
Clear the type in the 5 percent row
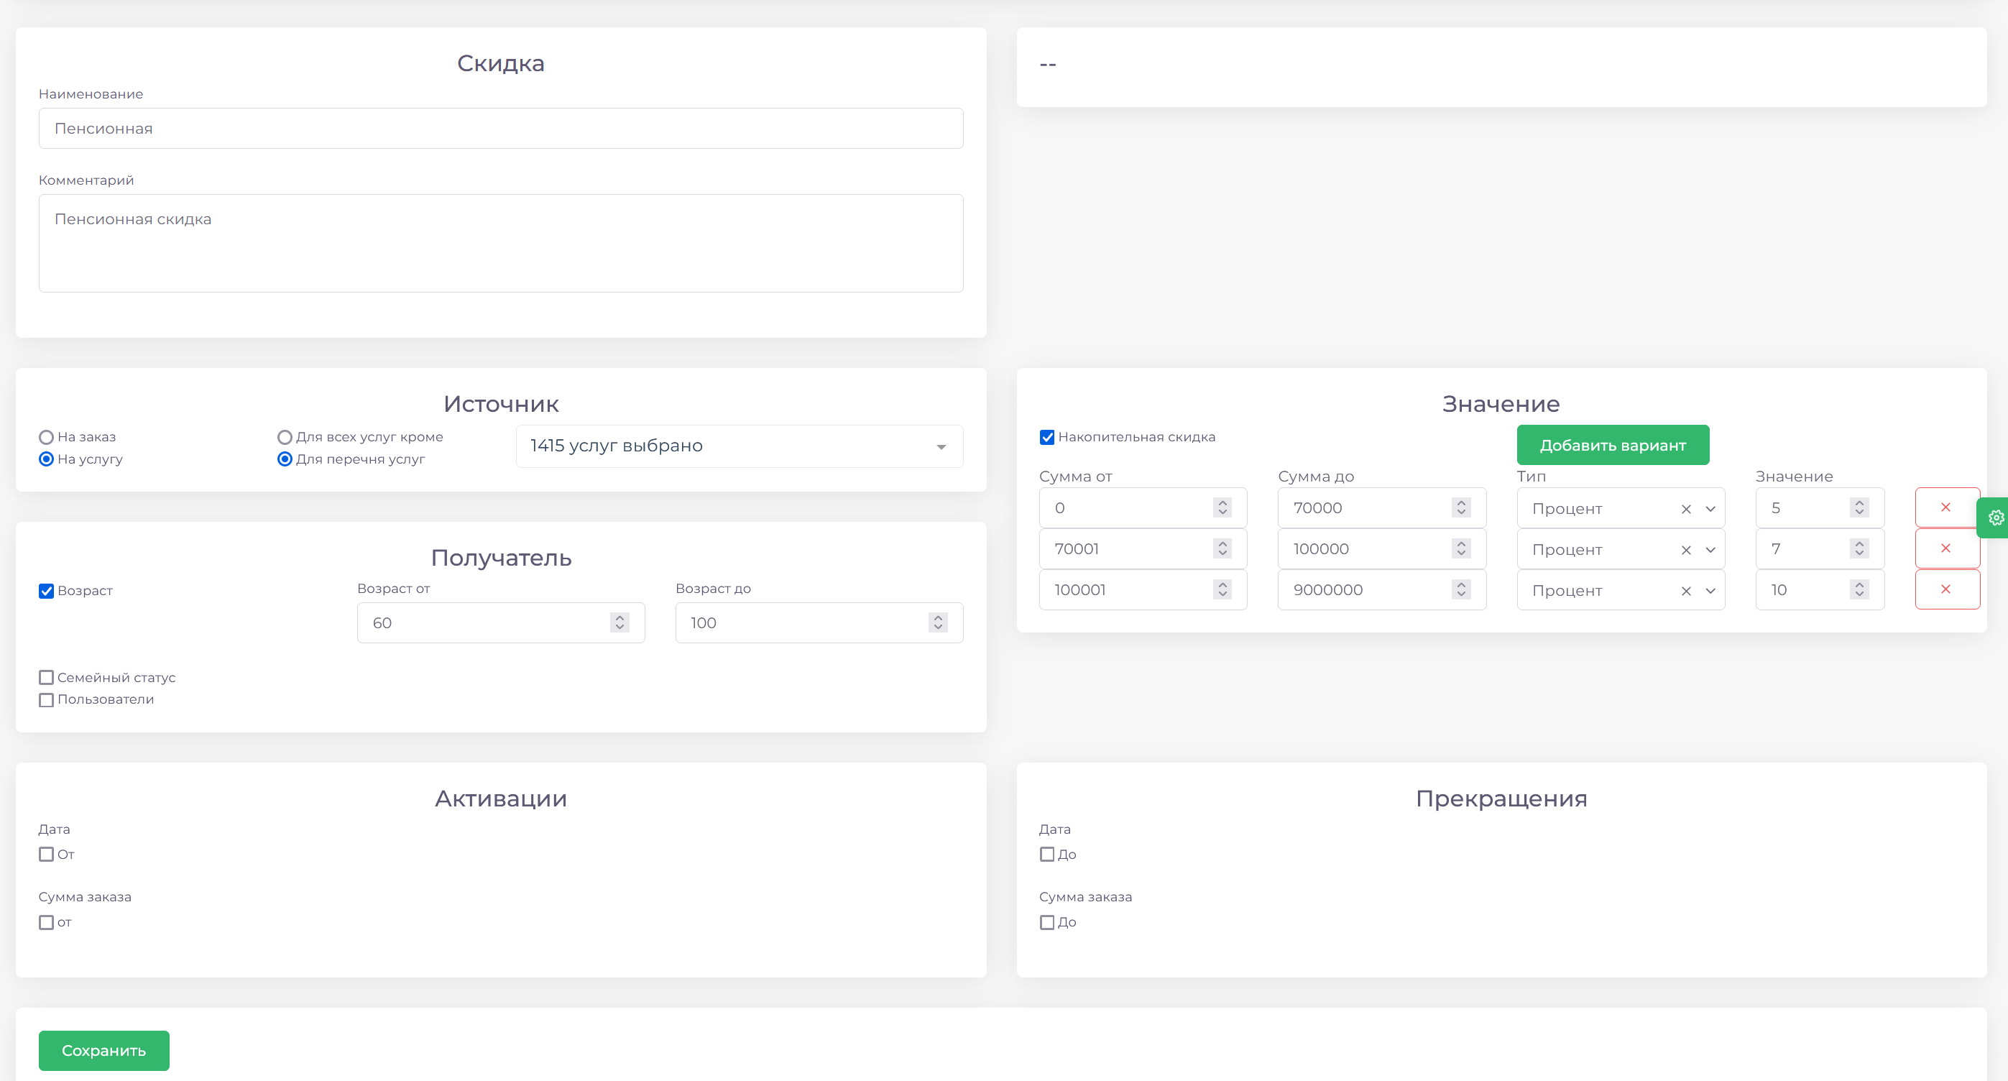(1686, 509)
